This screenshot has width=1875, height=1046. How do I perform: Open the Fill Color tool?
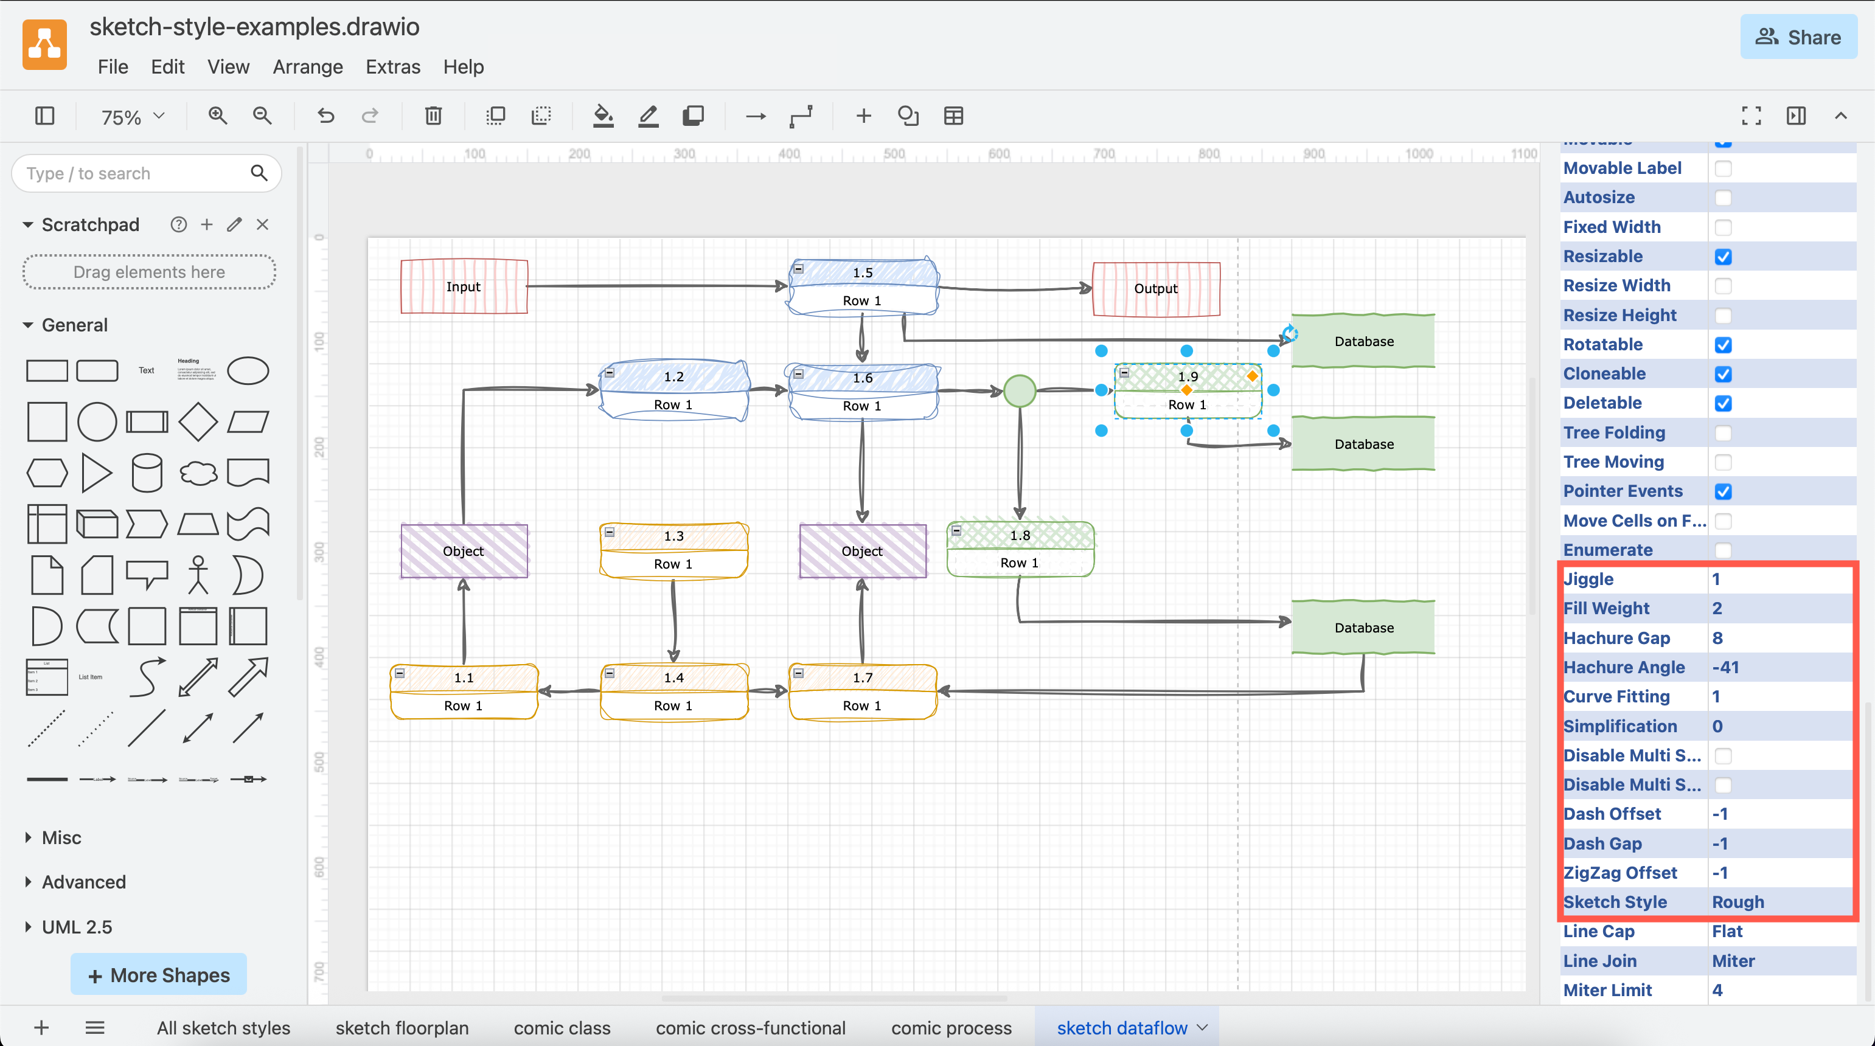603,116
